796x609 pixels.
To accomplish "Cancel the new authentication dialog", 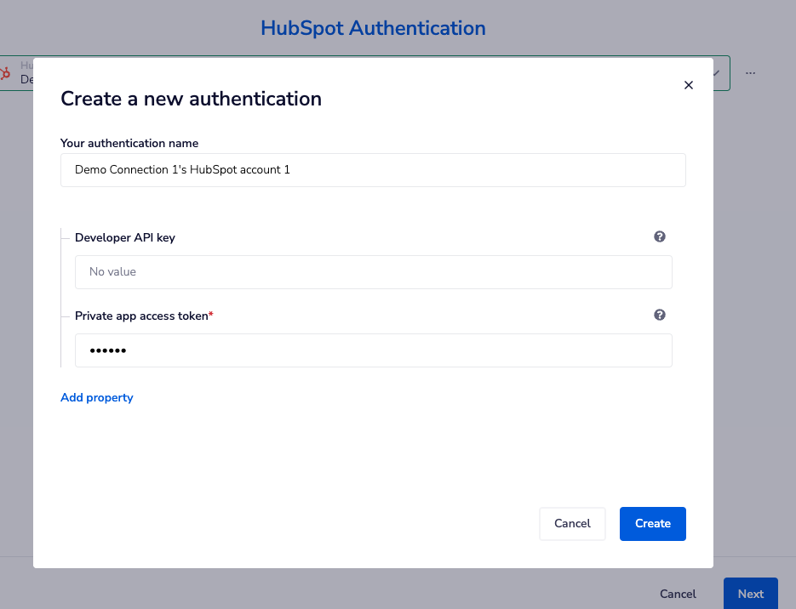I will tap(572, 524).
